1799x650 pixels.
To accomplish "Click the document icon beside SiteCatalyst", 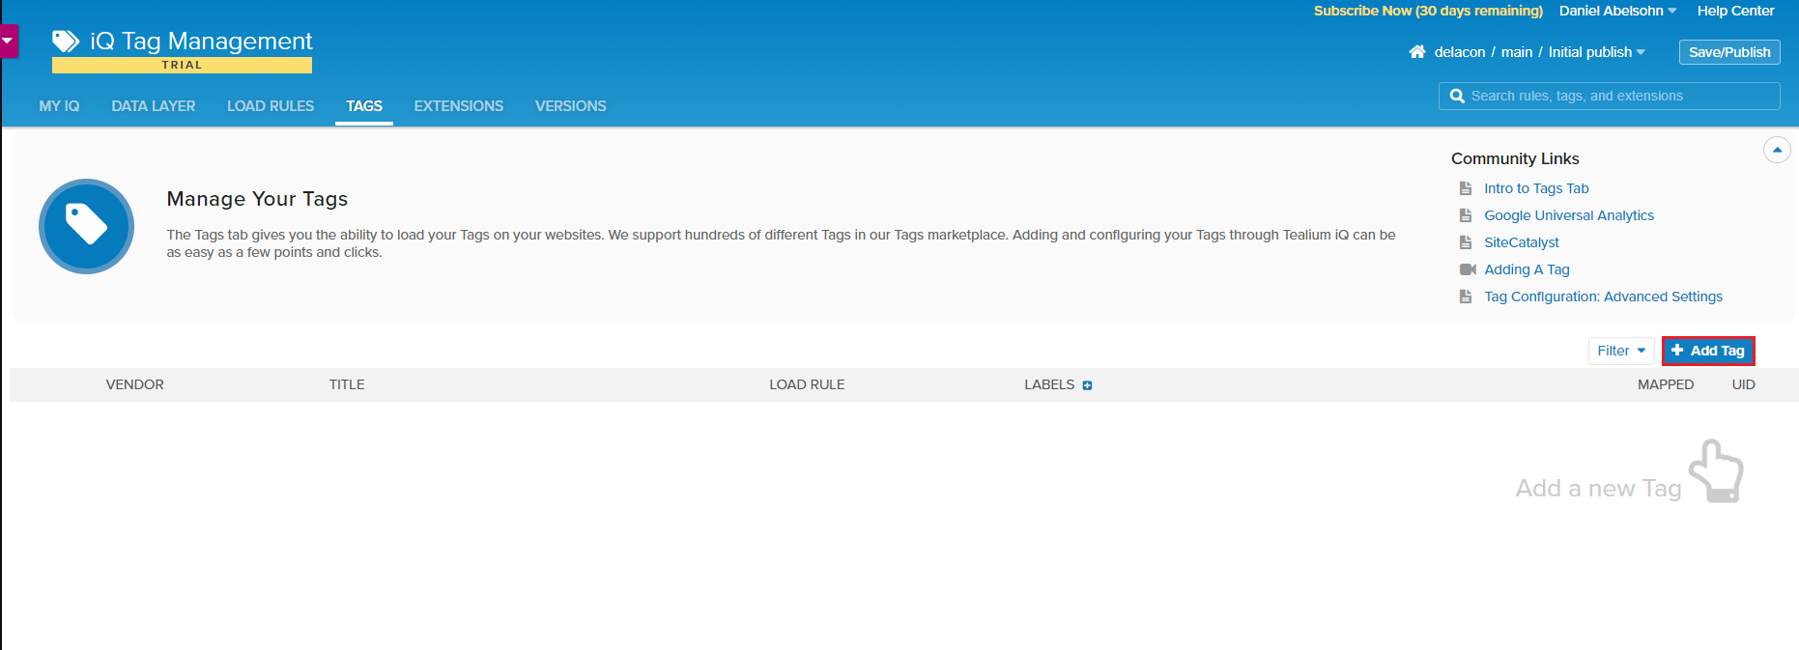I will pos(1466,242).
